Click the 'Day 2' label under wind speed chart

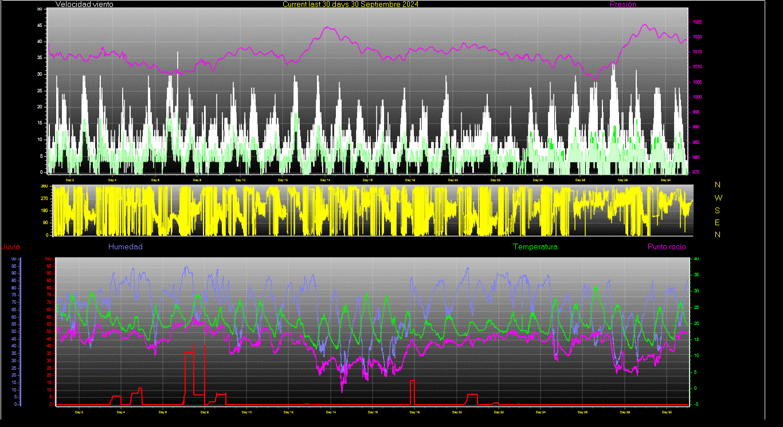tap(70, 180)
